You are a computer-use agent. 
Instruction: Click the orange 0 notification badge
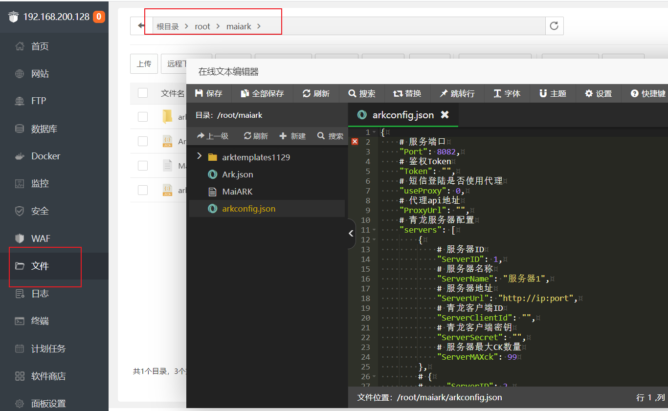pyautogui.click(x=99, y=17)
